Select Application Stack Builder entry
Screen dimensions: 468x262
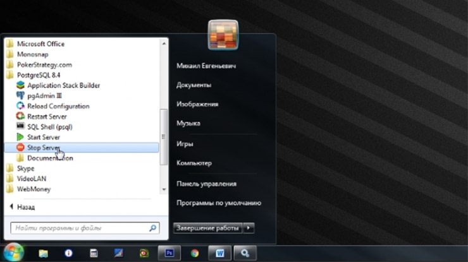(64, 85)
